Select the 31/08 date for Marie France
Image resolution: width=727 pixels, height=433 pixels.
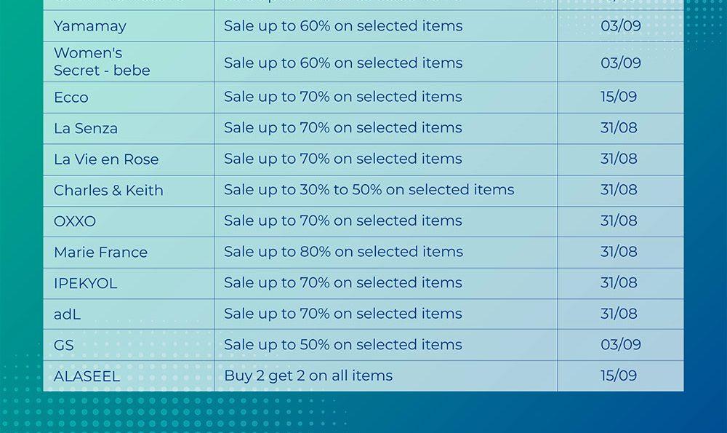coord(619,252)
